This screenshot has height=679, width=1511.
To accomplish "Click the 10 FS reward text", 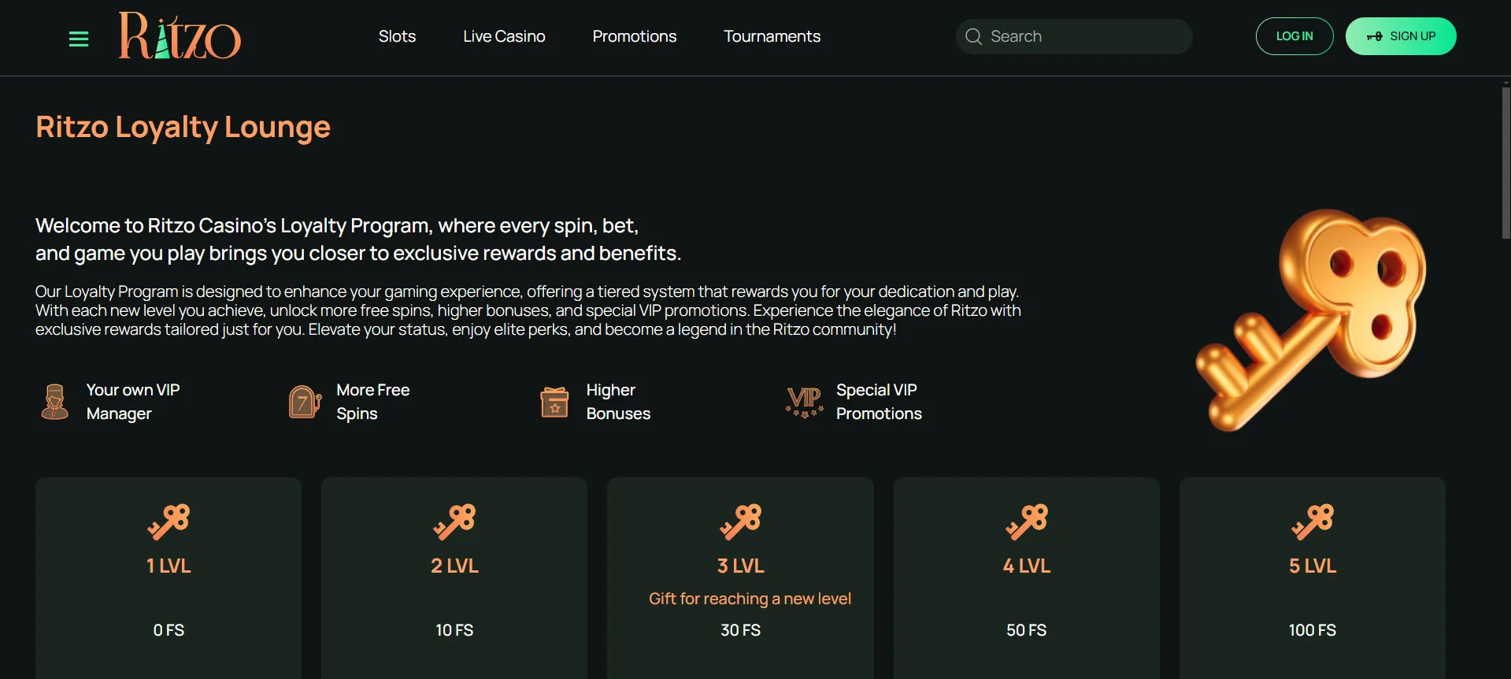I will 454,630.
